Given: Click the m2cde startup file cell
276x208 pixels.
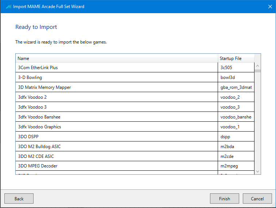Looking at the screenshot, I should pos(236,156).
